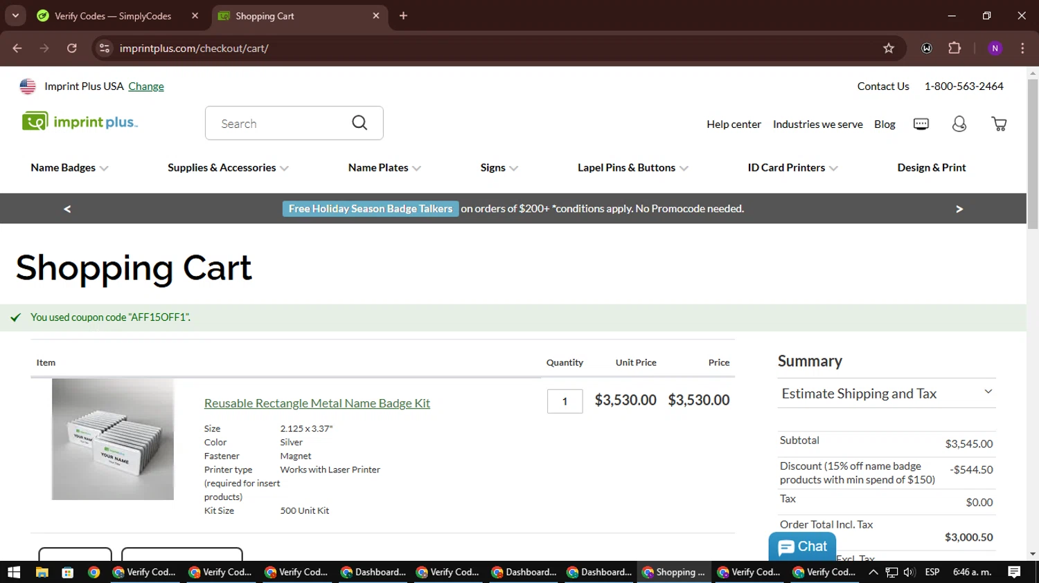Open Microsoft Store from taskbar
The height and width of the screenshot is (583, 1039).
coord(67,572)
